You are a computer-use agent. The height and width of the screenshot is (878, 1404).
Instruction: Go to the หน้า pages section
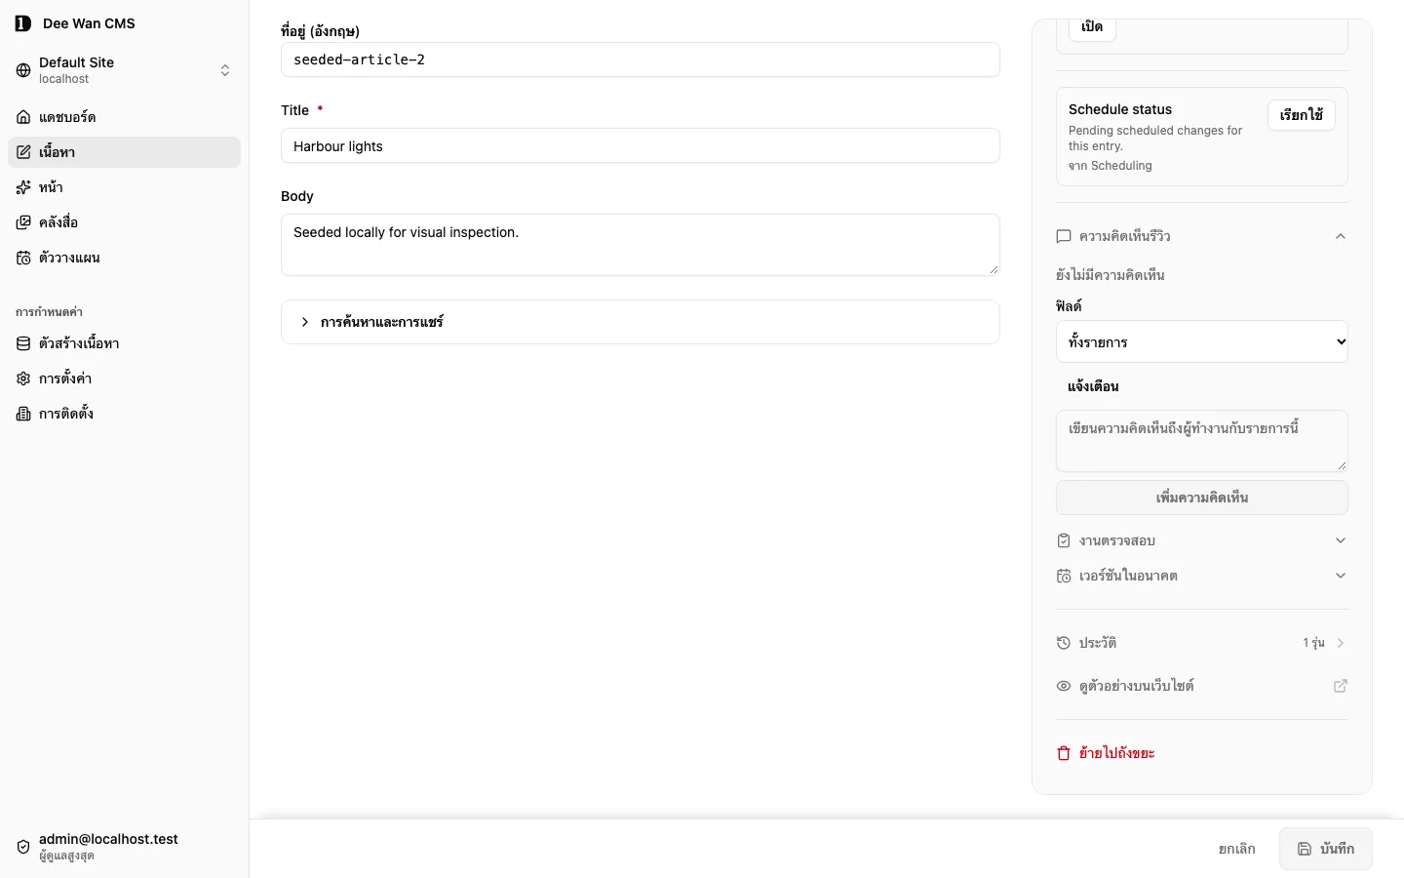[x=124, y=187]
